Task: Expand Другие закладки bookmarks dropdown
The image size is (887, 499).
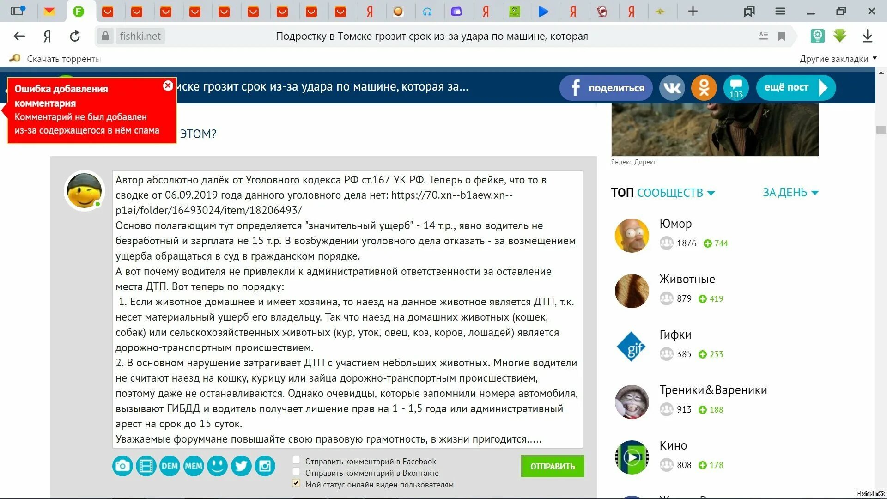Action: coord(838,59)
